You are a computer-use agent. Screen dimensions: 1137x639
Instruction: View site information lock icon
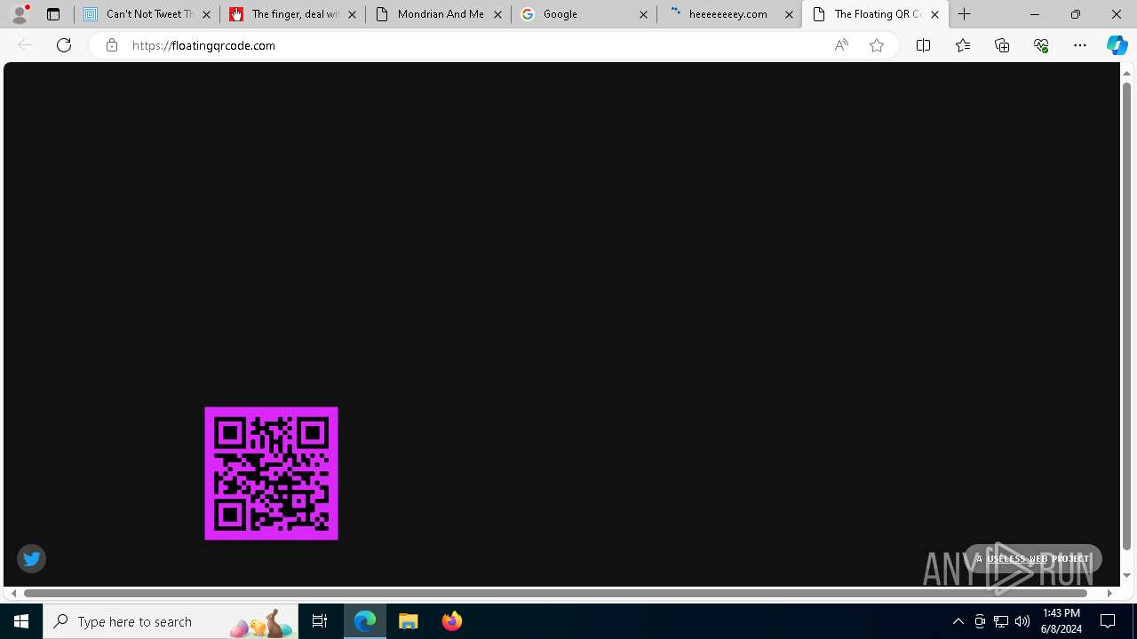pos(111,45)
